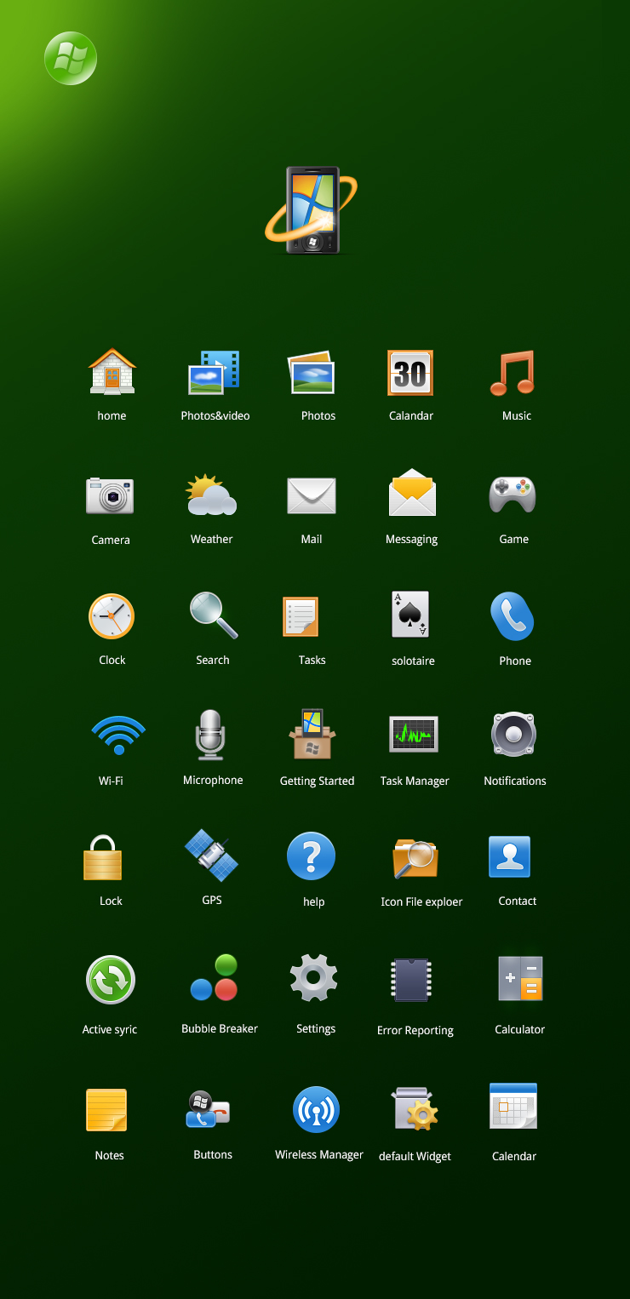Select the GPS satellite icon

click(x=211, y=856)
